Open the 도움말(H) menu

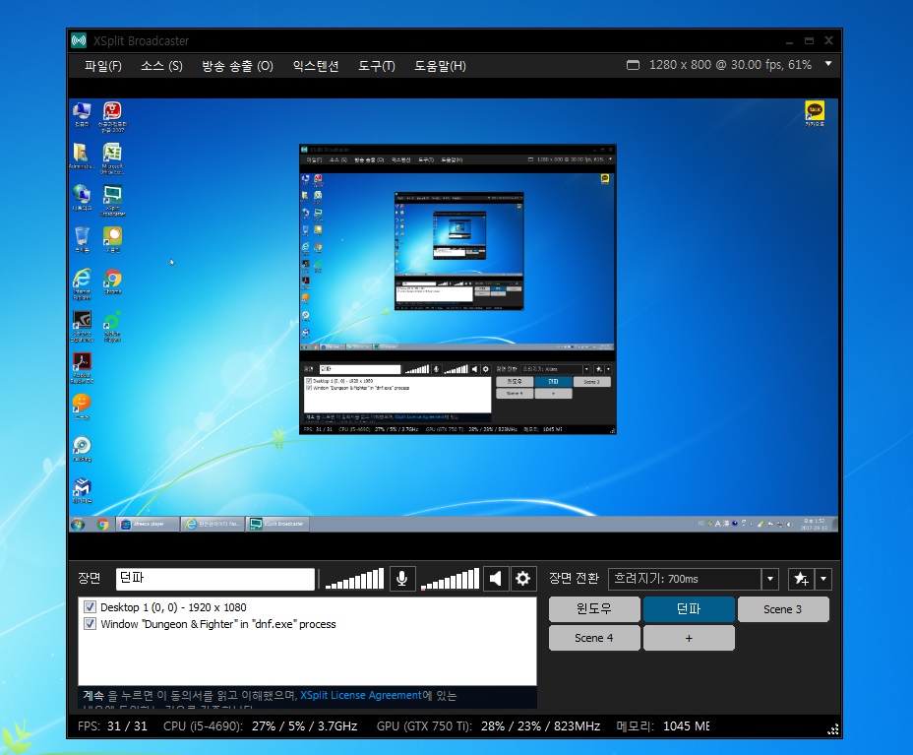click(x=440, y=66)
